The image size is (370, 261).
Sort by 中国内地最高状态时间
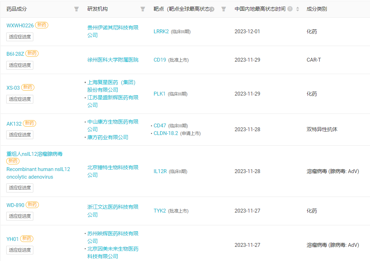[x=297, y=9]
